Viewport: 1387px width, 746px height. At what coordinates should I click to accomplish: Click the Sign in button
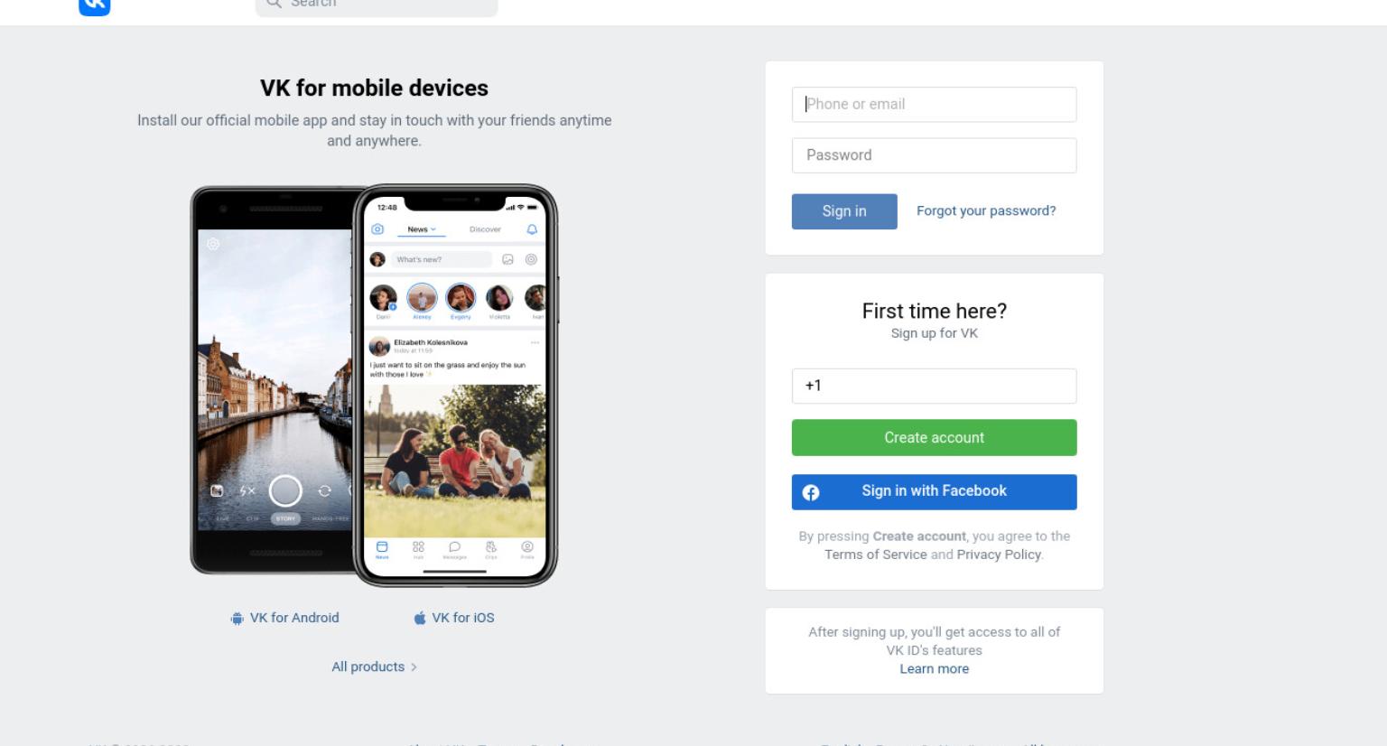[844, 211]
